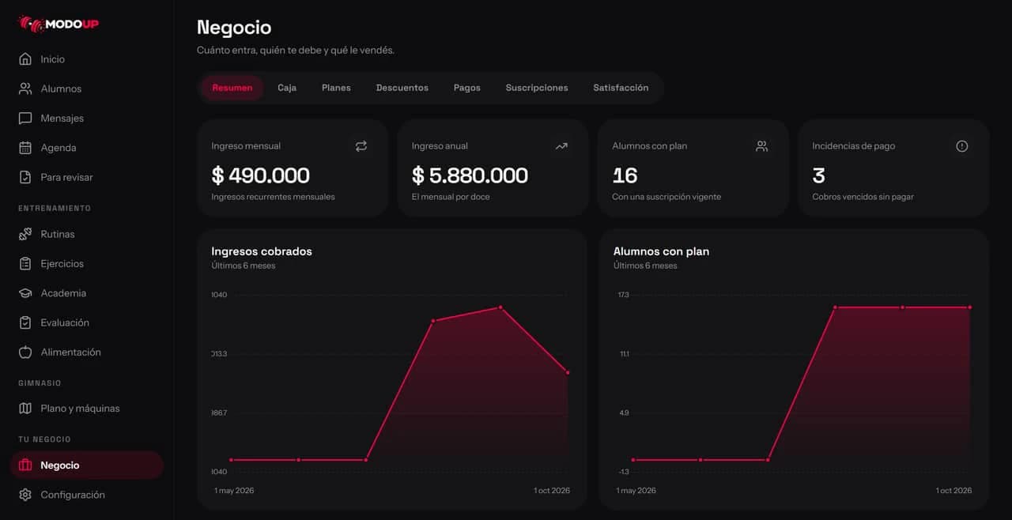This screenshot has height=520, width=1012.
Task: Click the Para revisar document icon
Action: click(x=25, y=177)
